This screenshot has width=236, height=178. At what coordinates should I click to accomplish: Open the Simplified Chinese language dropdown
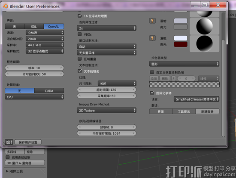[197, 99]
